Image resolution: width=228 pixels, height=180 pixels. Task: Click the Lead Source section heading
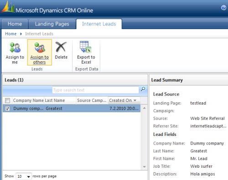[x=166, y=94]
